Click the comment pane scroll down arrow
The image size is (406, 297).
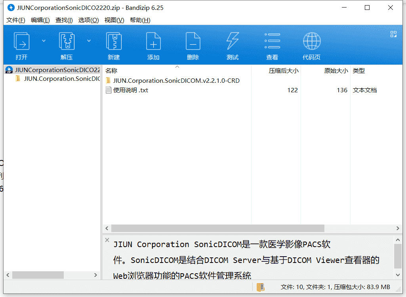pyautogui.click(x=398, y=275)
